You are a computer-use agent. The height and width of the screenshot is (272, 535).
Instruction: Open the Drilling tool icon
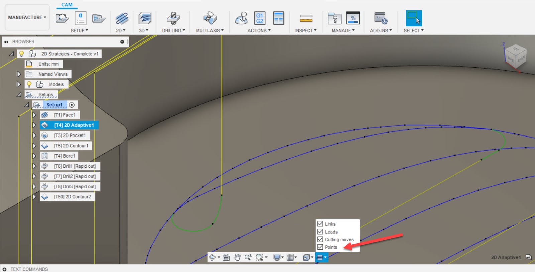tap(173, 18)
